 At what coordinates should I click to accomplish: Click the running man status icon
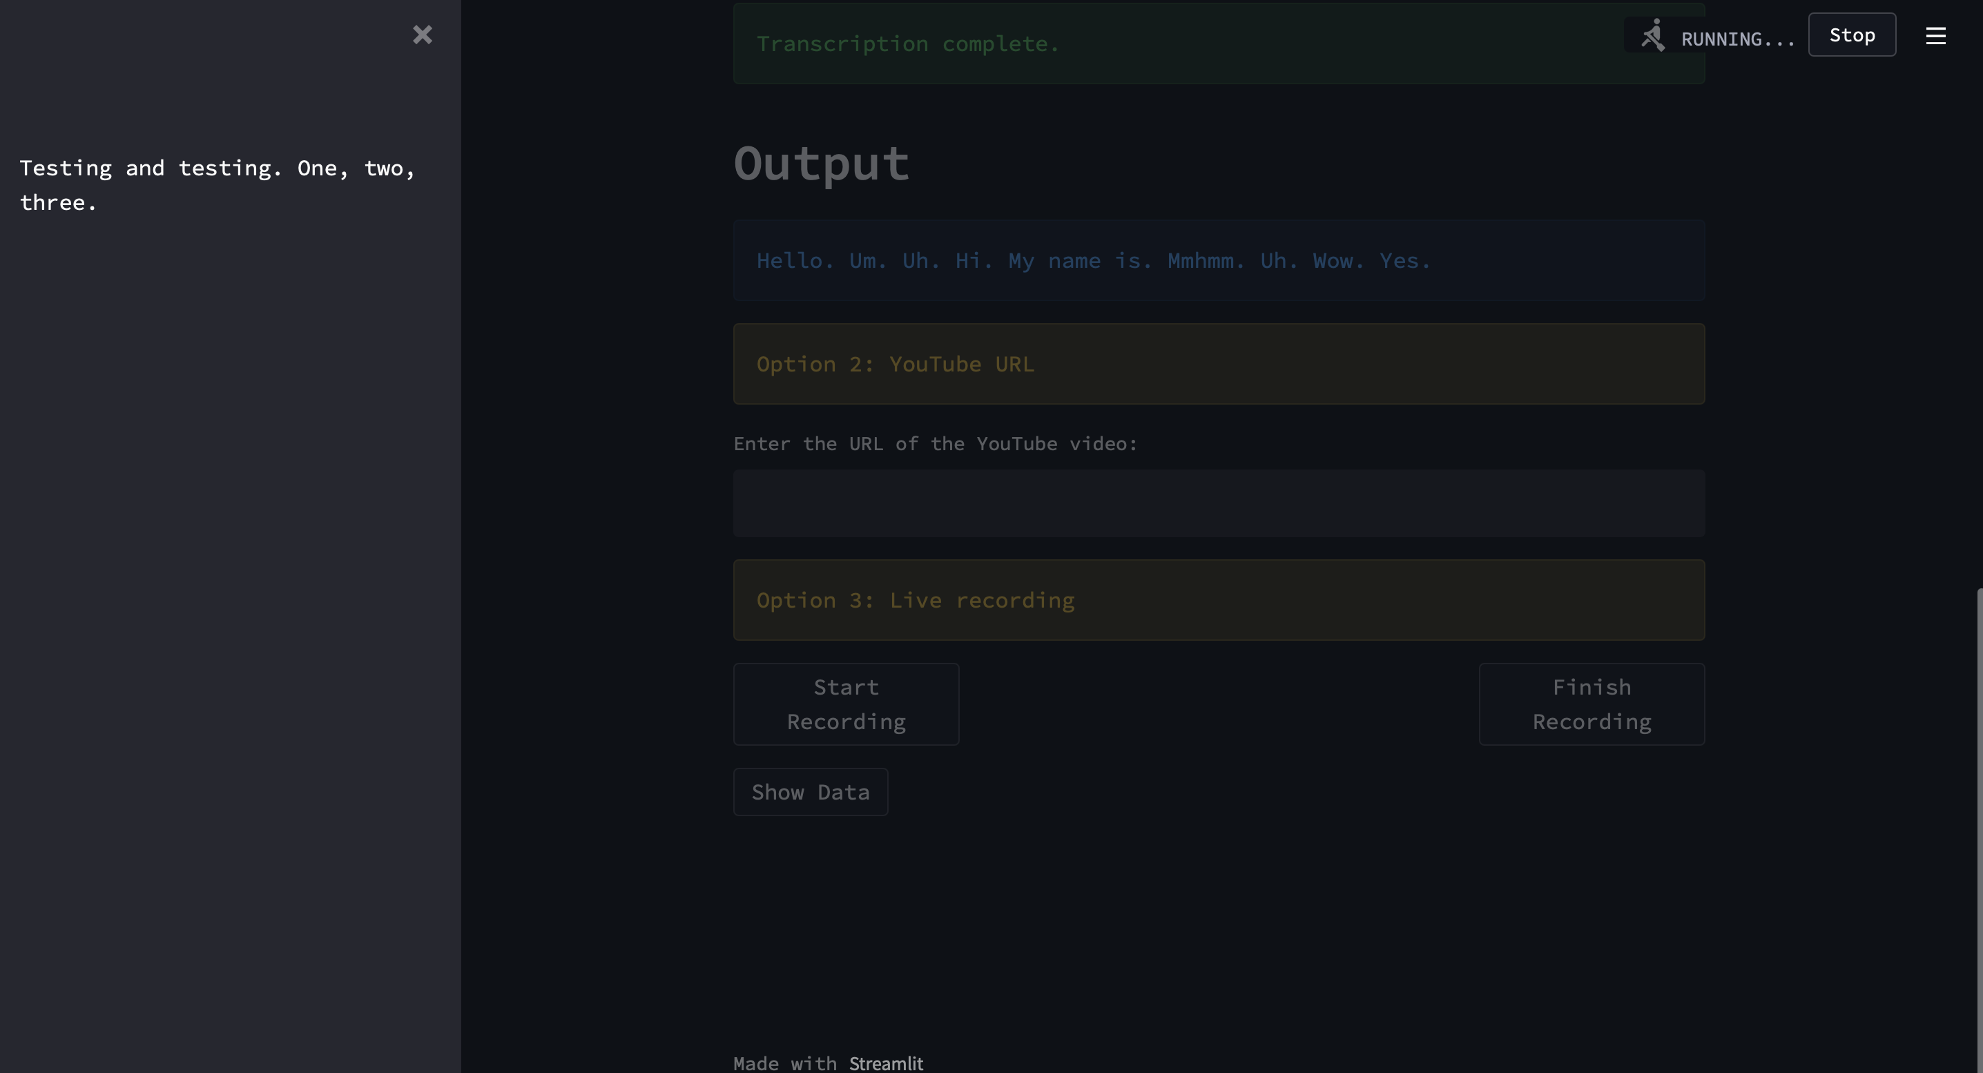pos(1653,35)
